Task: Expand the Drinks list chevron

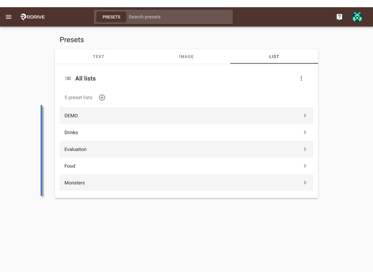Action: click(305, 132)
